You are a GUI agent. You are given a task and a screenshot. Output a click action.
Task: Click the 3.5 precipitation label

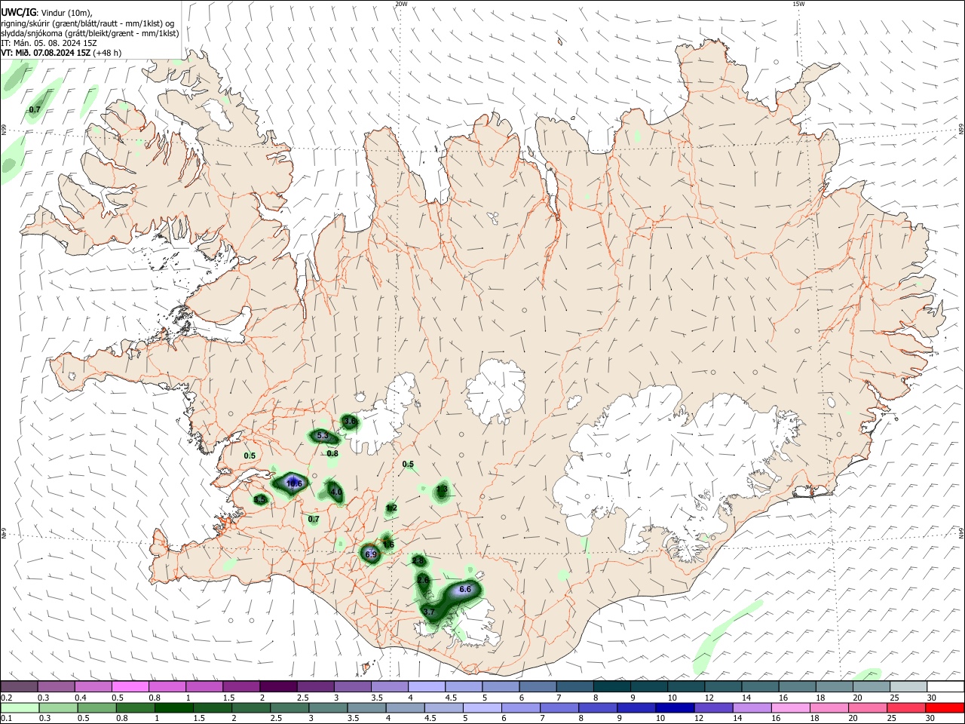[259, 499]
